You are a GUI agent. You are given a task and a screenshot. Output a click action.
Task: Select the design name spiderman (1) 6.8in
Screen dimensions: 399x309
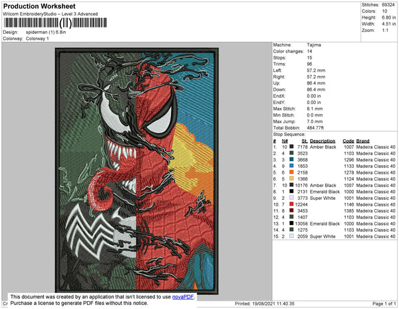click(46, 32)
